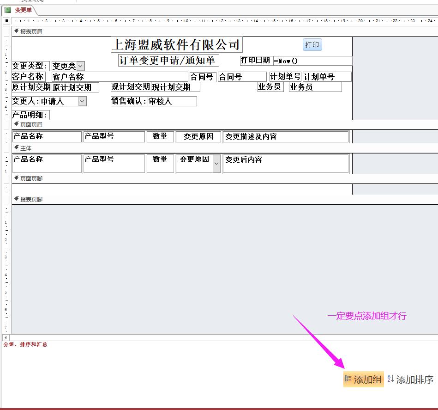Select the 产品明细: label

(x=30, y=115)
